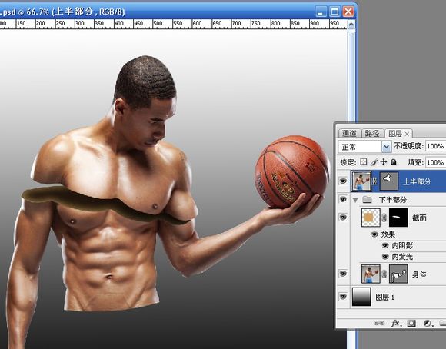Click the lock image pixels brush icon
The height and width of the screenshot is (349, 446).
pyautogui.click(x=374, y=162)
